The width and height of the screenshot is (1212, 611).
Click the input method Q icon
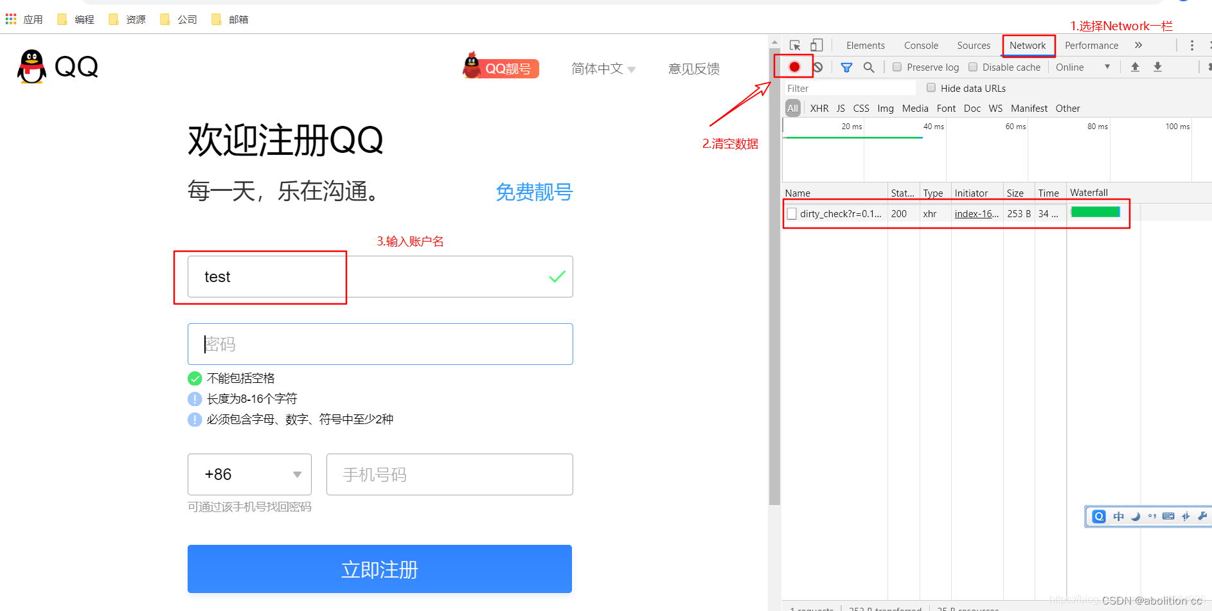pyautogui.click(x=1099, y=517)
